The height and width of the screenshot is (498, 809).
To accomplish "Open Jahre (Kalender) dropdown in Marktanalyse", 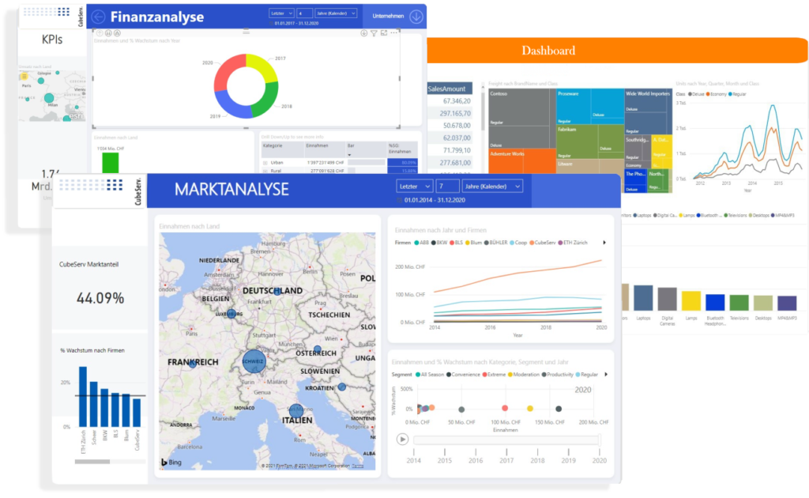I will point(492,187).
